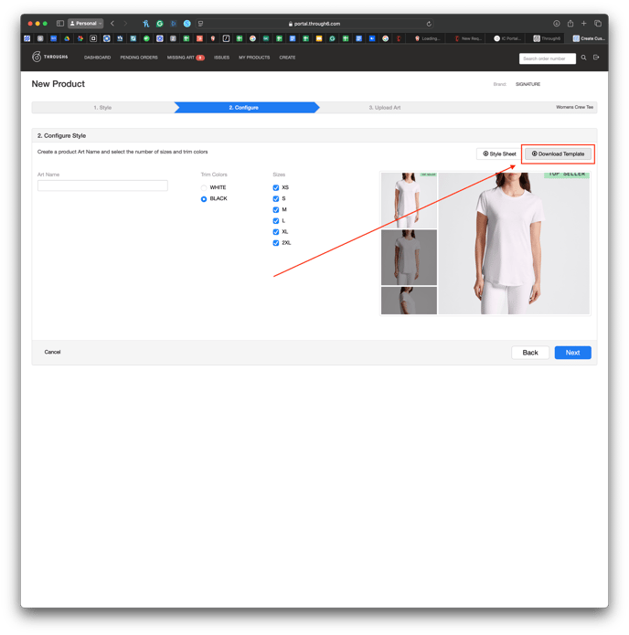Uncheck the XS size checkbox

pyautogui.click(x=276, y=187)
